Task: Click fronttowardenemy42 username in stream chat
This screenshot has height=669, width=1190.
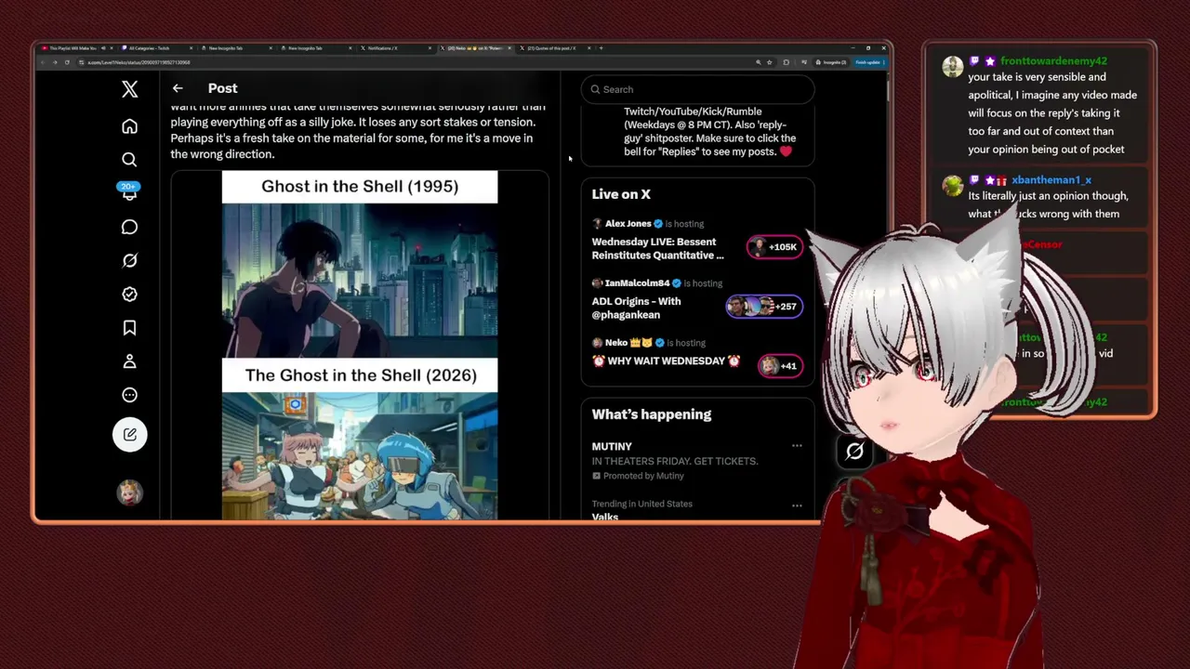Action: (1053, 61)
